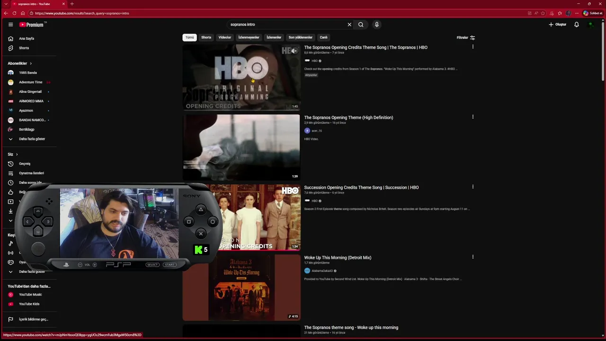The width and height of the screenshot is (606, 341).
Task: Go to Ana Sayfa home
Action: point(26,38)
